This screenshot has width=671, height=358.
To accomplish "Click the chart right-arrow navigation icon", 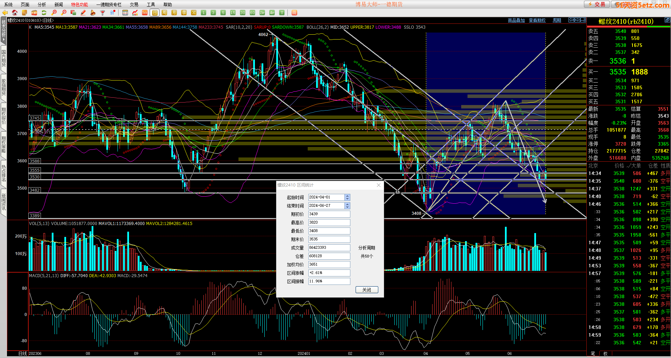I will pos(577,20).
